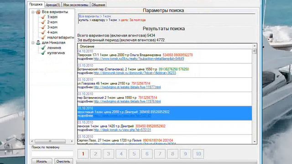Click the checkmark icon beside малогабаритн
The height and width of the screenshot is (164, 292).
pyautogui.click(x=43, y=37)
